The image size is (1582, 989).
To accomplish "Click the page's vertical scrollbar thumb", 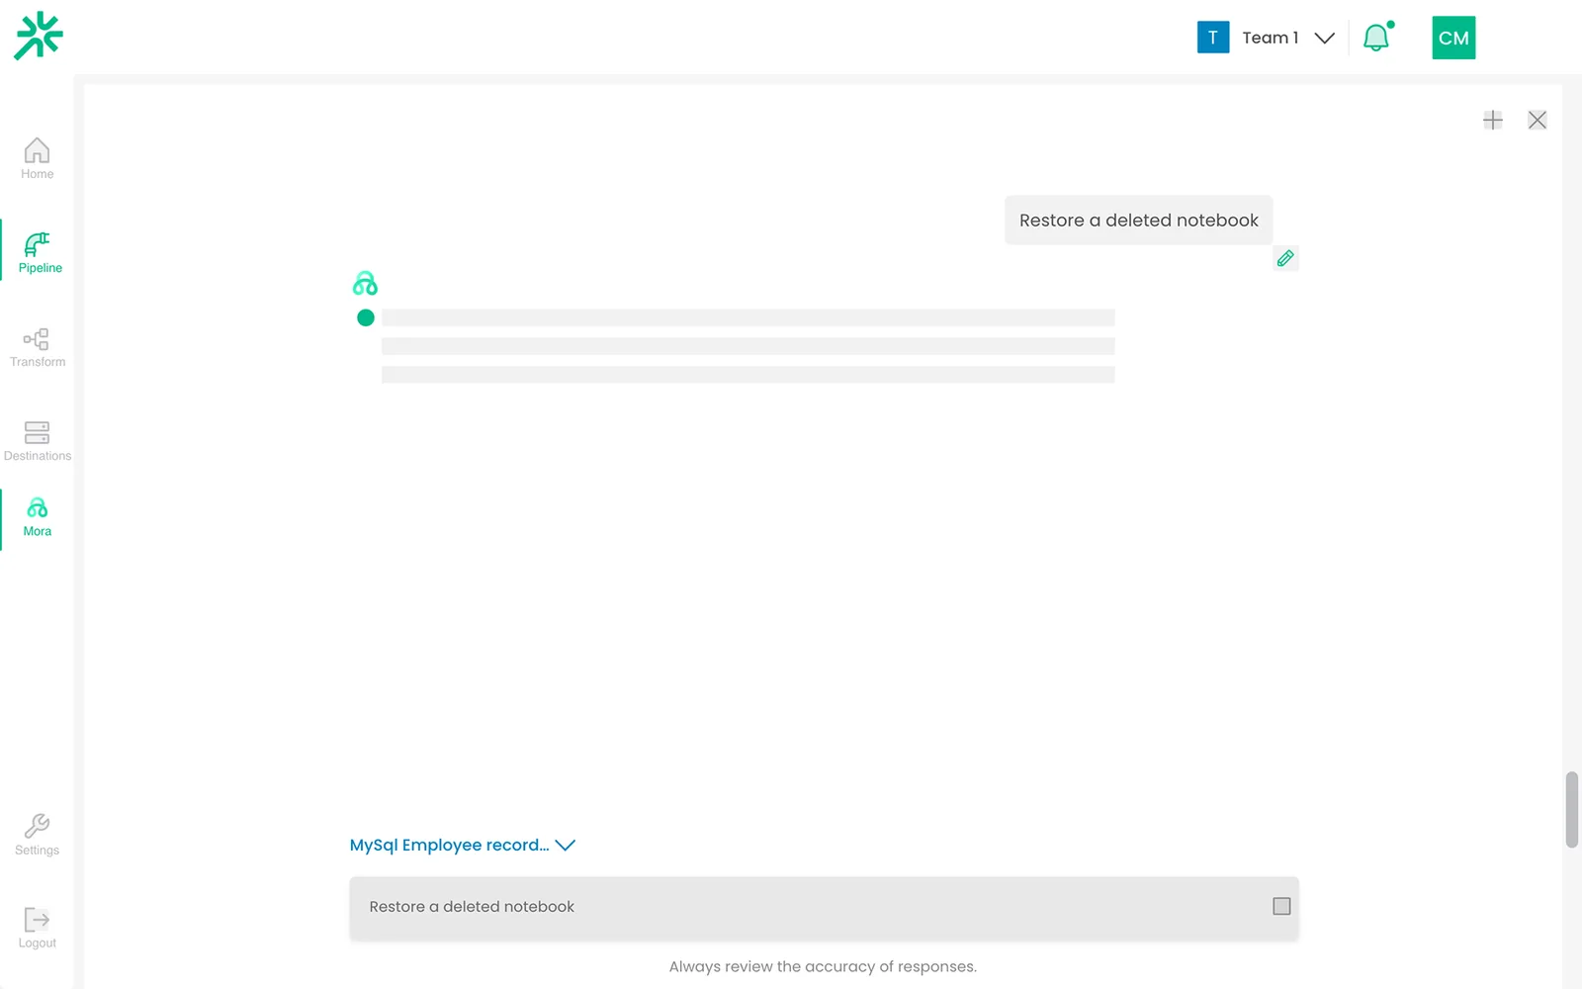I will [x=1572, y=809].
